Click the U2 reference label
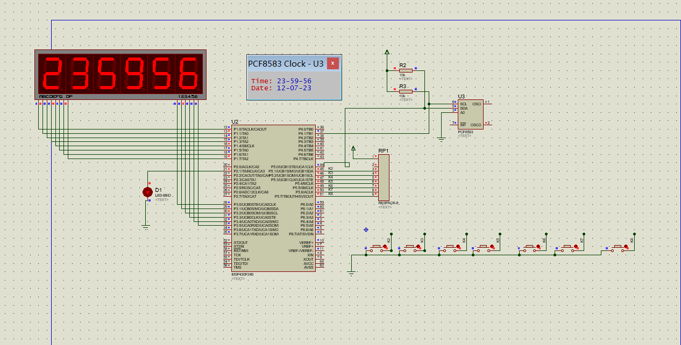681x345 pixels. coord(235,122)
